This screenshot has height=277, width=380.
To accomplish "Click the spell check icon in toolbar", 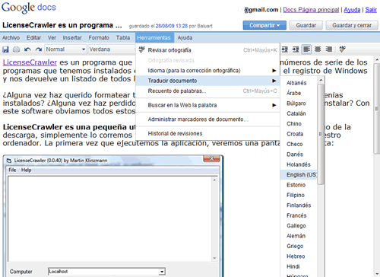I will (343, 49).
